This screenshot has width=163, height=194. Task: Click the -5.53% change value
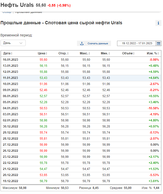click(x=154, y=175)
